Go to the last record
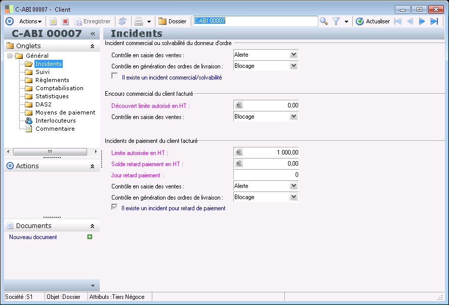 point(434,21)
